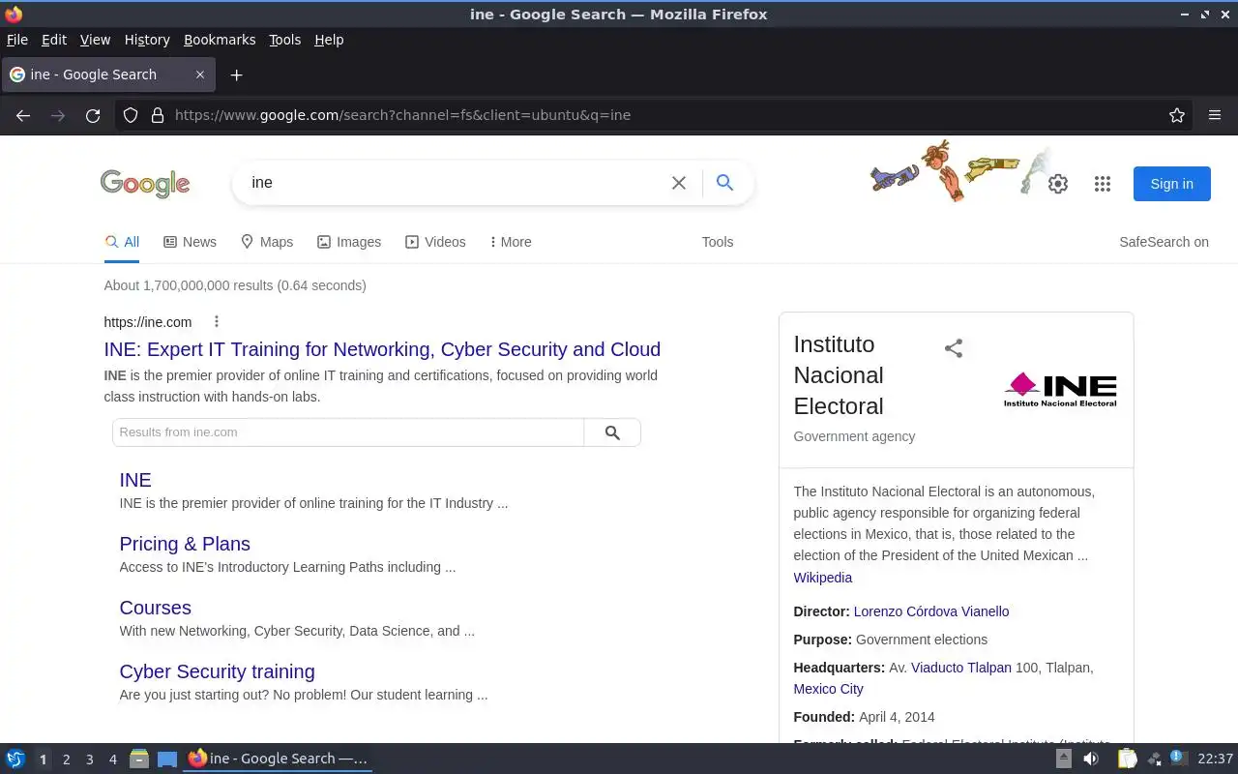This screenshot has width=1238, height=774.
Task: Open the volume control in system tray
Action: (1091, 759)
